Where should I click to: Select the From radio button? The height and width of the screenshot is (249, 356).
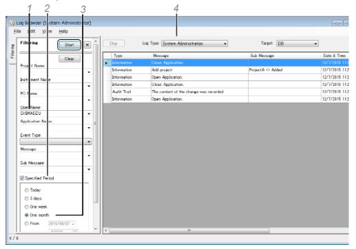pos(27,224)
